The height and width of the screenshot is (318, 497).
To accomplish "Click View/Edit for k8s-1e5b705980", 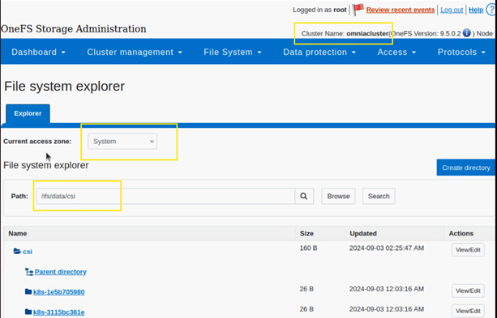I will tap(468, 290).
